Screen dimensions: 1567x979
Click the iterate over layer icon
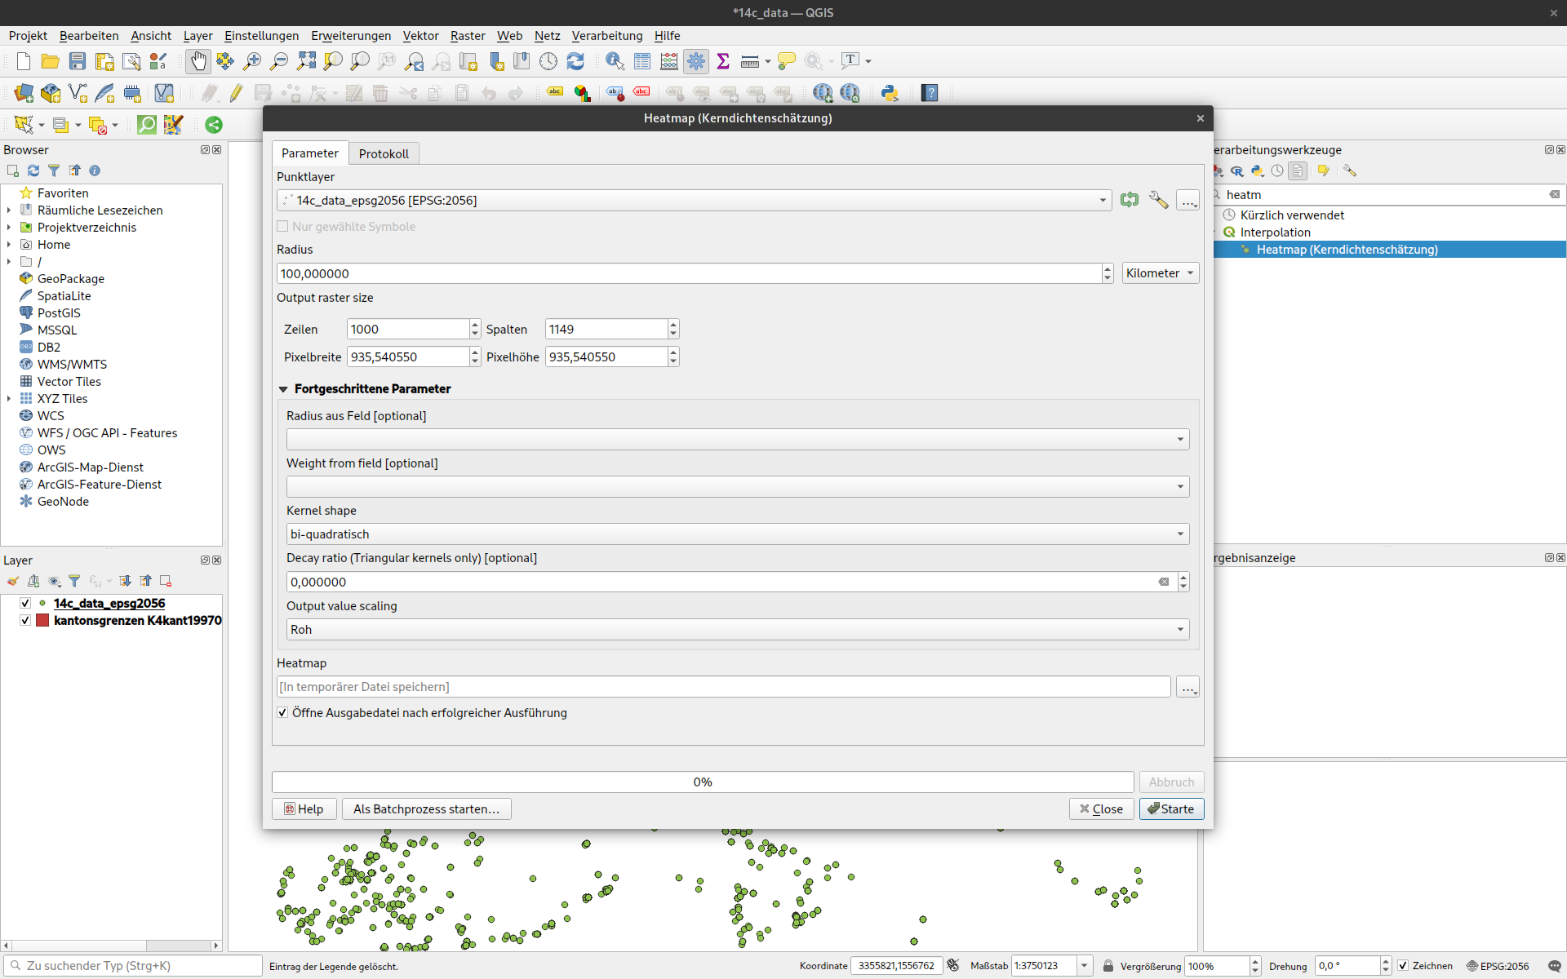[1130, 200]
